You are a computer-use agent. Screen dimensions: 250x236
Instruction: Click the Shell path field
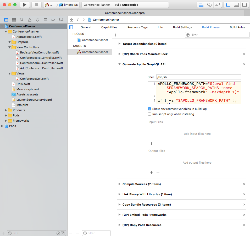pos(199,77)
